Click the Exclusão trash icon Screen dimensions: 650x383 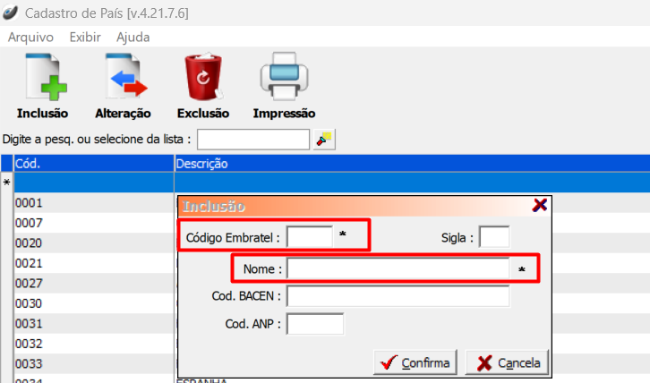click(203, 77)
